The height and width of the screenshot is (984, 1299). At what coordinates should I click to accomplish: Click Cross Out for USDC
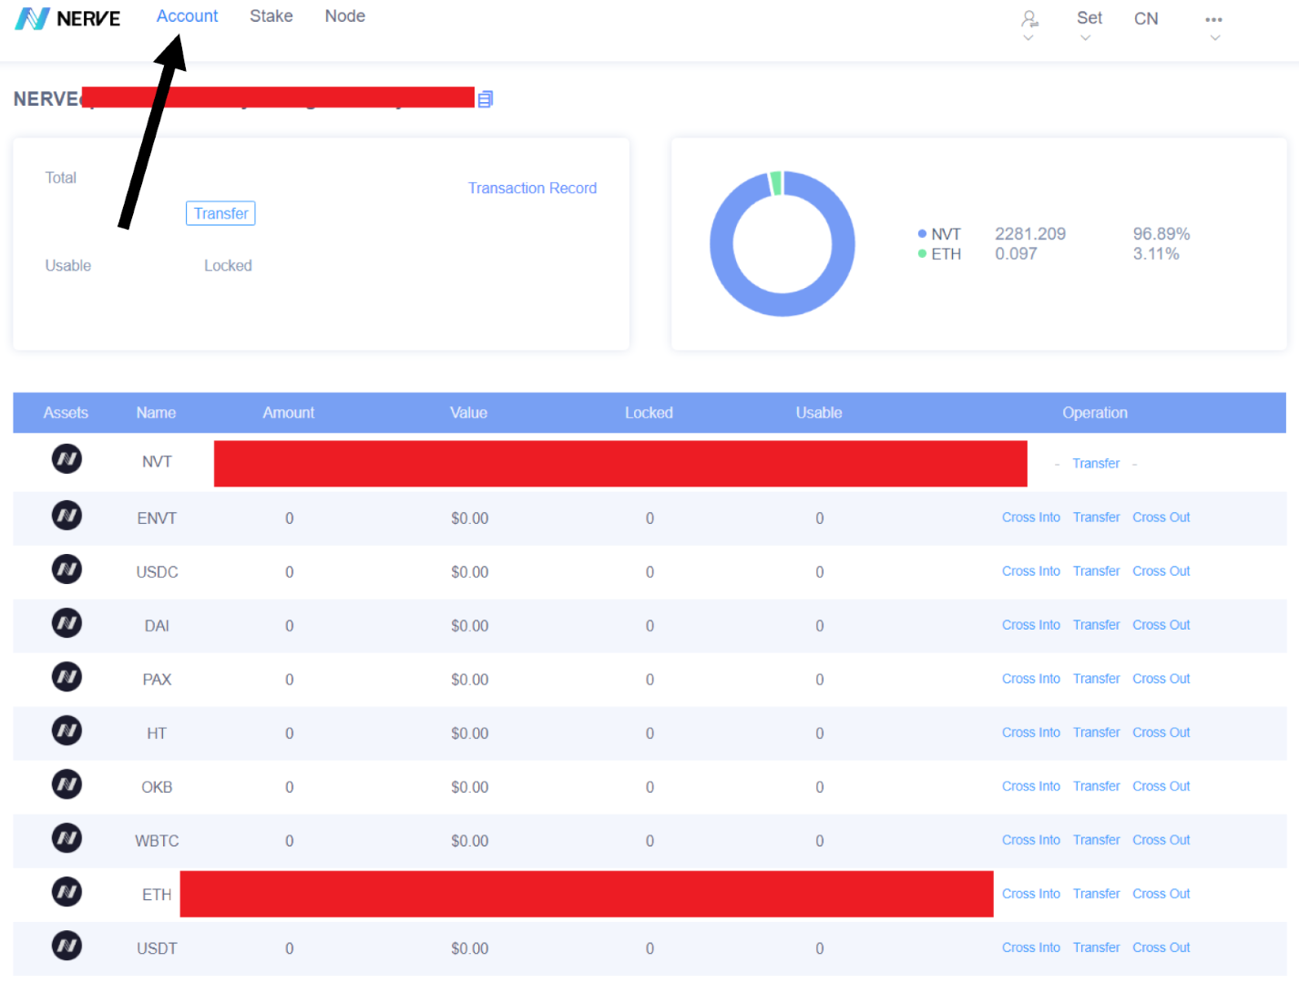tap(1161, 571)
